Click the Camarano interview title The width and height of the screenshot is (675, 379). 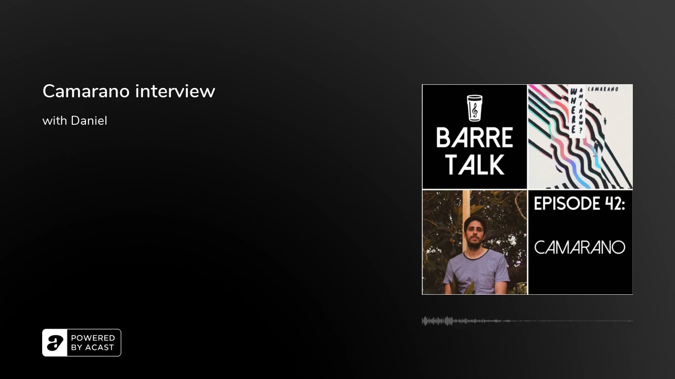(129, 91)
